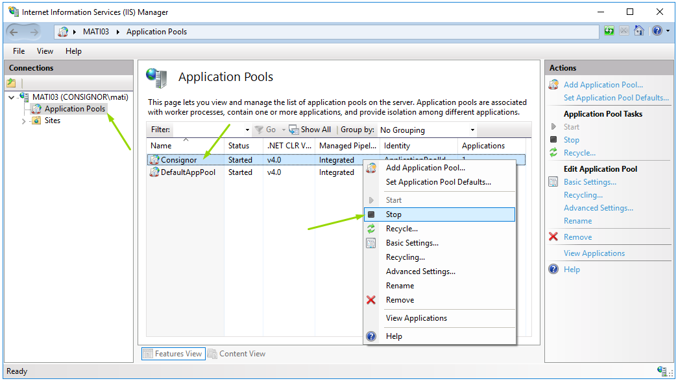
Task: Choose Rename from the context menu
Action: click(440, 286)
